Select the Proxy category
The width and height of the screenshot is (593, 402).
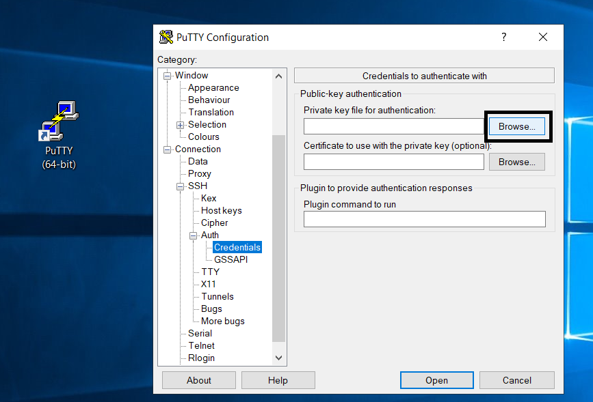[x=199, y=173]
